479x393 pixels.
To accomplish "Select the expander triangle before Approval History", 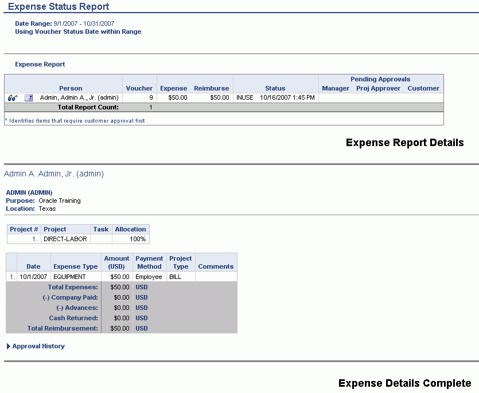I will pyautogui.click(x=7, y=346).
